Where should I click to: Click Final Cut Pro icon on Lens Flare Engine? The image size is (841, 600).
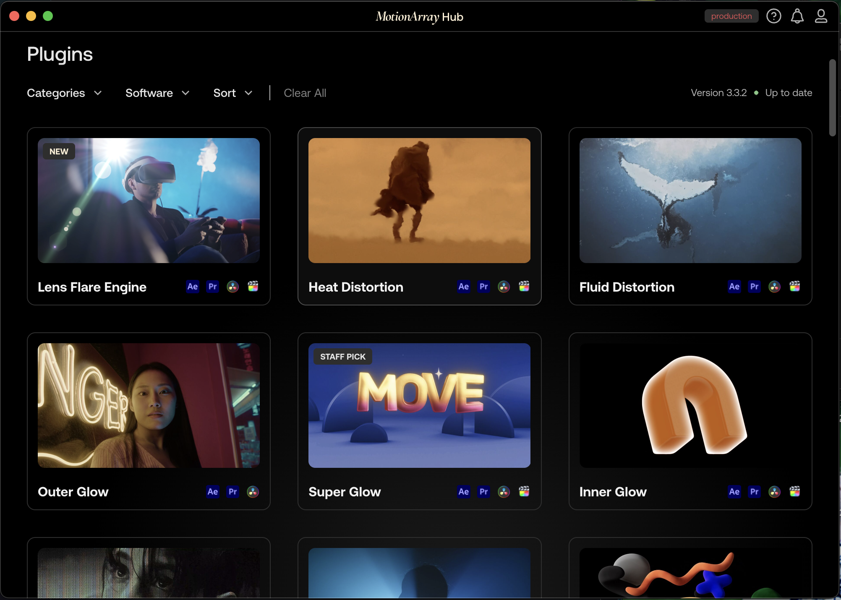[253, 287]
